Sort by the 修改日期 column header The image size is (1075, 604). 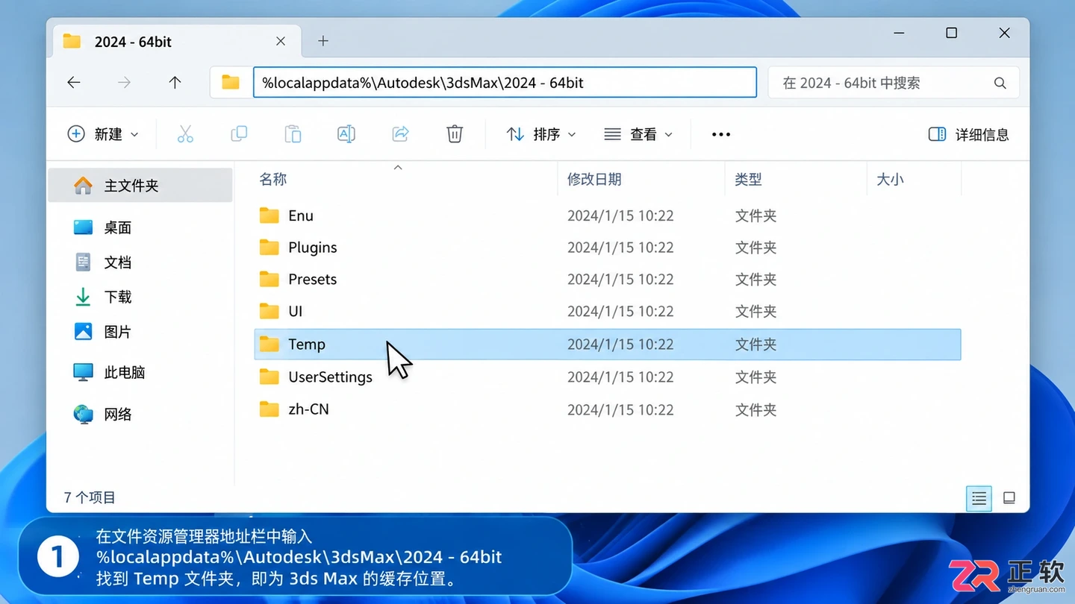[x=594, y=179]
